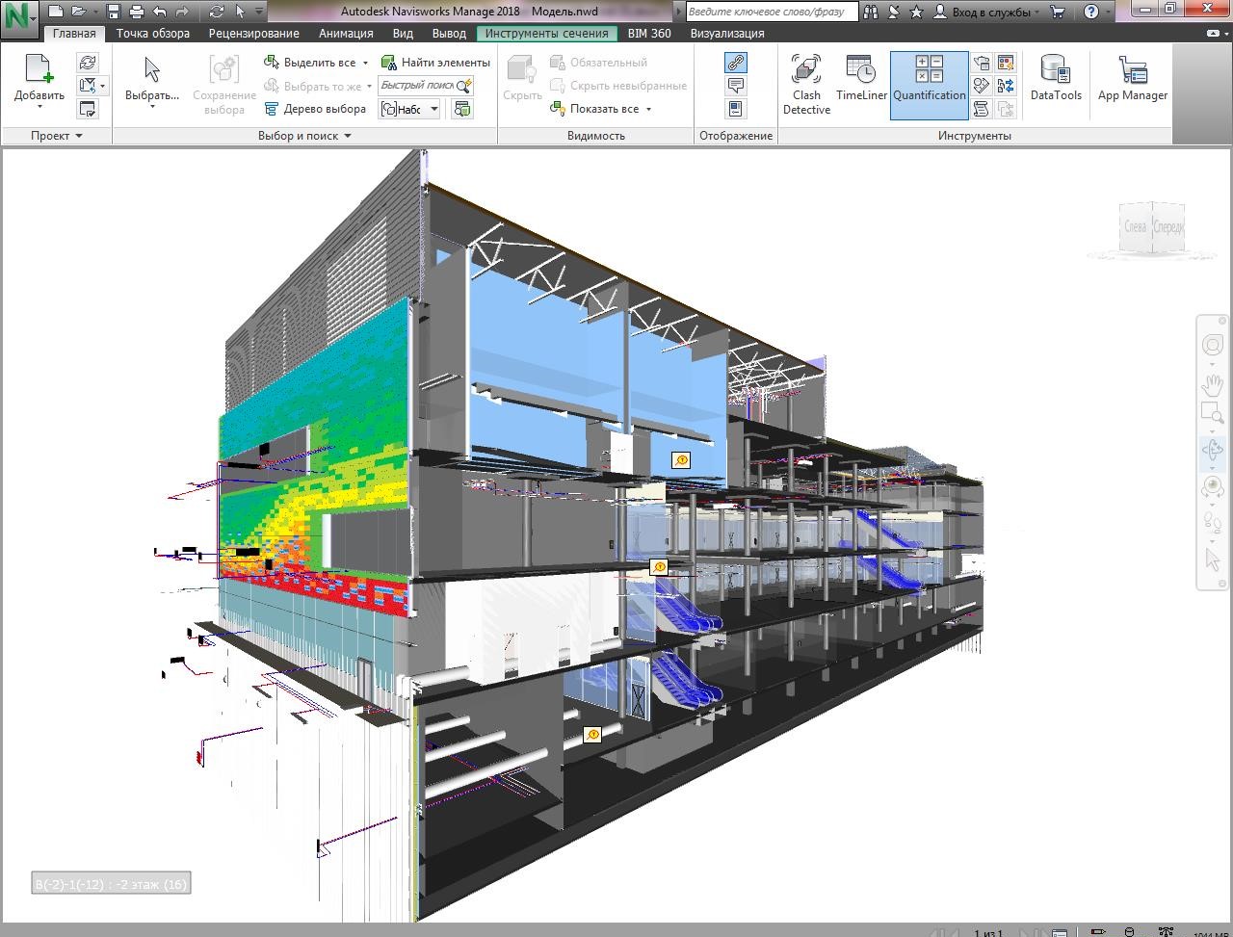Select the Look Around tool in navigation bar
Image resolution: width=1233 pixels, height=937 pixels.
1213,488
